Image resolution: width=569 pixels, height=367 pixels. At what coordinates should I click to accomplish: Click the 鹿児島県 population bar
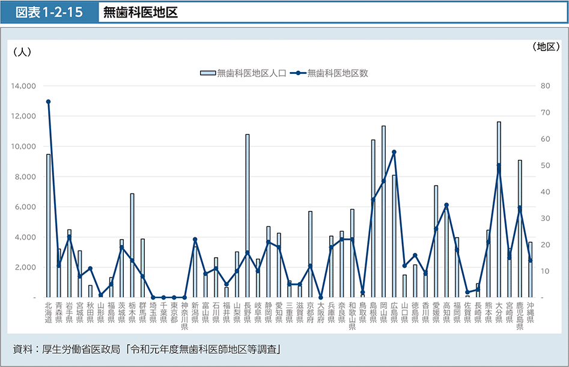click(520, 228)
